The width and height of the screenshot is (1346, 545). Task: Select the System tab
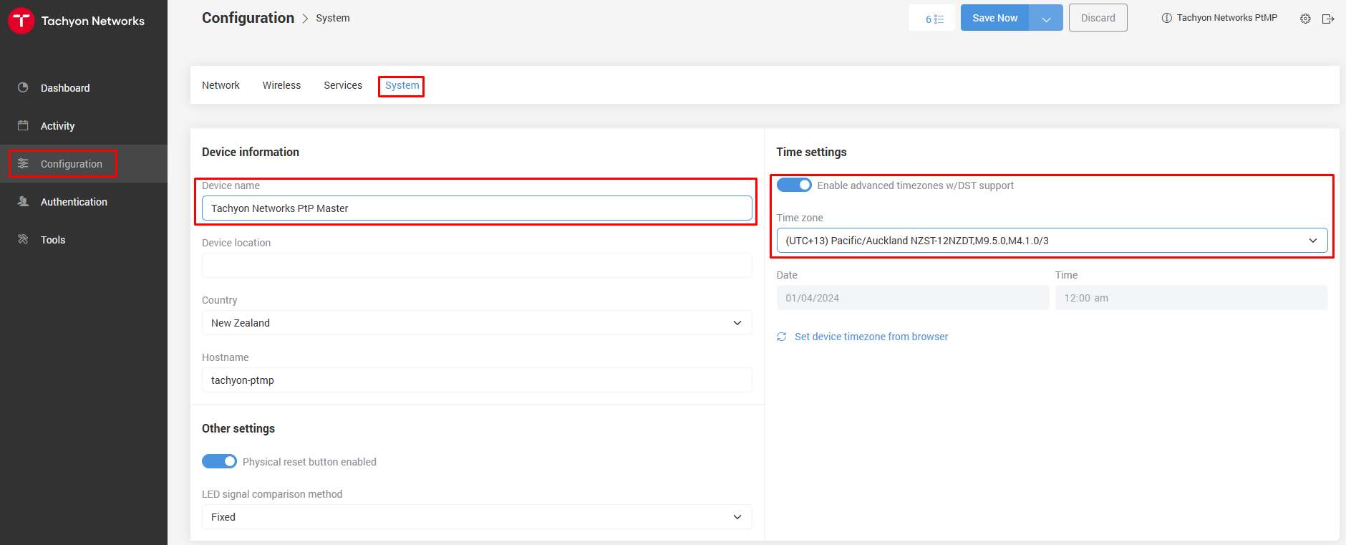click(402, 85)
